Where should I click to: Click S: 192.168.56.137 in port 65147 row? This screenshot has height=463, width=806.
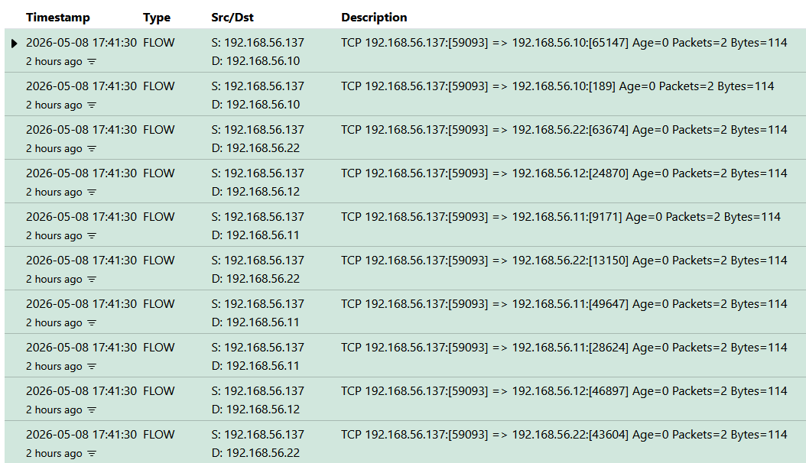click(258, 43)
